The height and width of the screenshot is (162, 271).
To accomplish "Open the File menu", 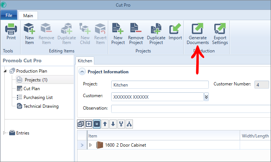I will pos(9,15).
